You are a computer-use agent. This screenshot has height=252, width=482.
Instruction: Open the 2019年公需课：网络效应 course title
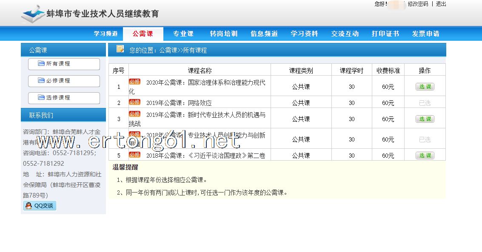pyautogui.click(x=179, y=103)
